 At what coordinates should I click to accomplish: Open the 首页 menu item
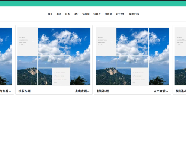(50, 14)
